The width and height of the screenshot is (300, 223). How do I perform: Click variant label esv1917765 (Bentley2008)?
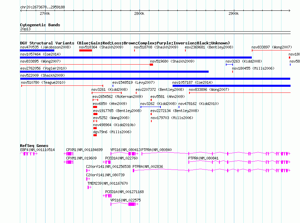tap(117, 111)
